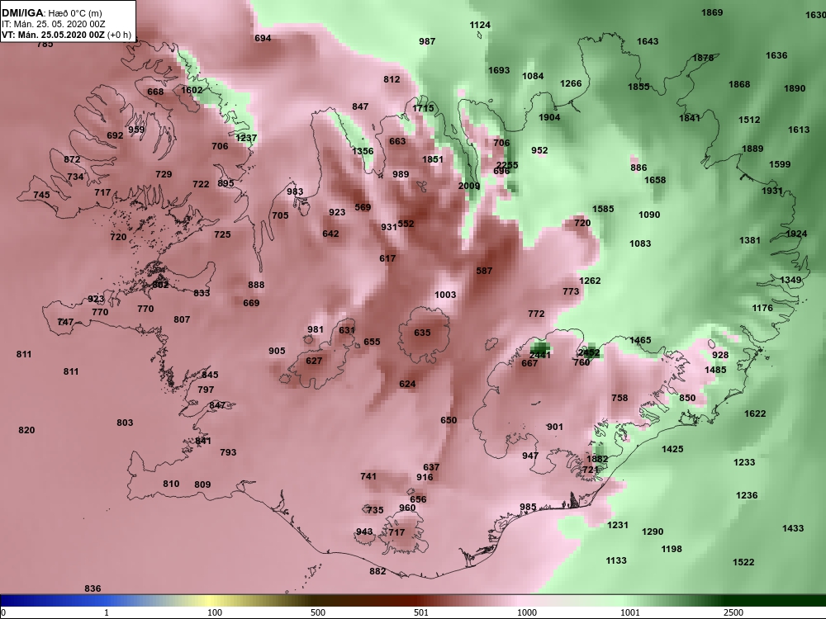Click the color scale label 100
826x619 pixels.
[215, 612]
